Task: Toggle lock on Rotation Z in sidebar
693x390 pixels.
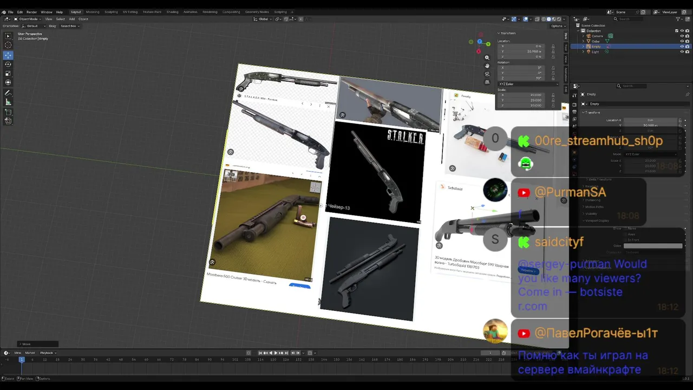Action: point(553,78)
